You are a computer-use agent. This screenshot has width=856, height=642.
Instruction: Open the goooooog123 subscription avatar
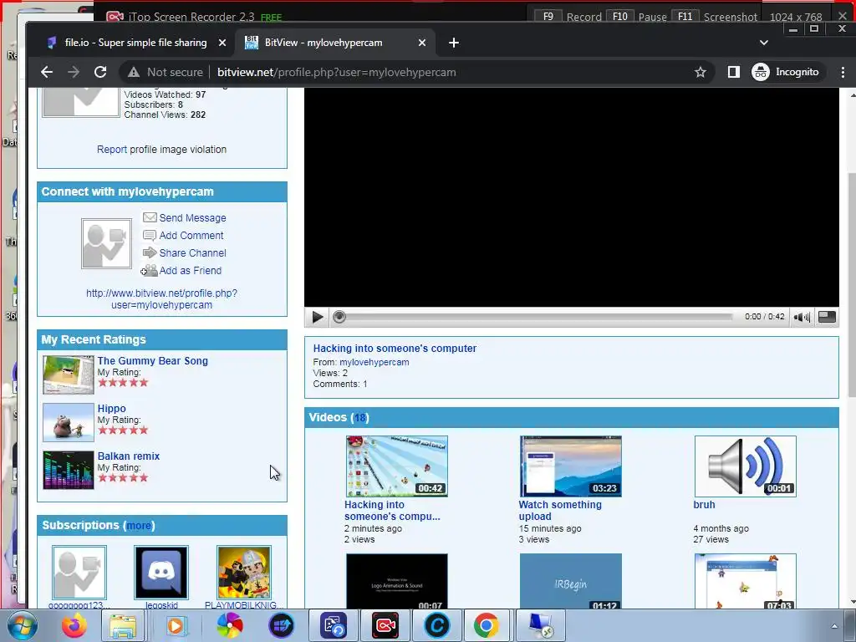coord(79,572)
